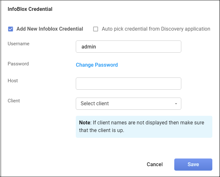
Task: Click 'Auto pick credential from Discovery application' label
Action: [x=156, y=29]
